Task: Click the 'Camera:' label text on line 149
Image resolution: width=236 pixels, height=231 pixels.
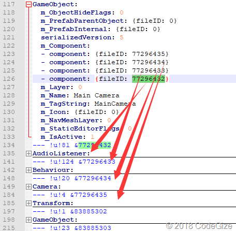Action: pos(47,186)
